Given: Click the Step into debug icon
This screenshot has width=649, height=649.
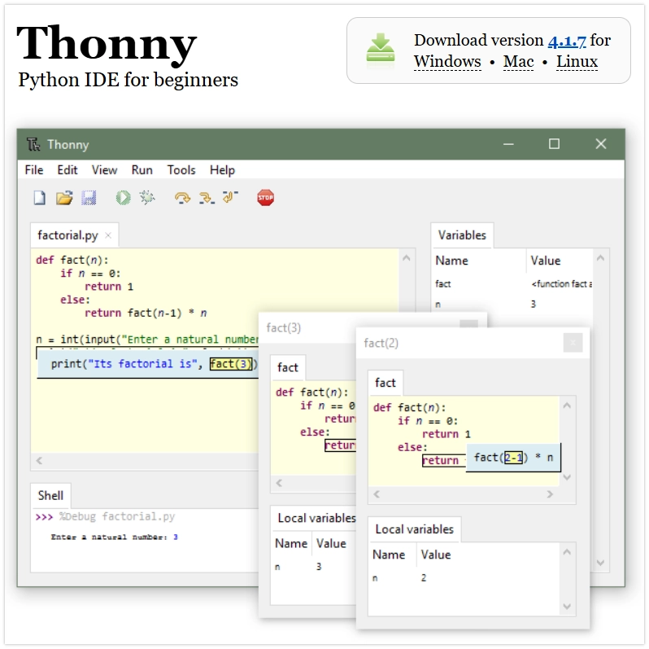Looking at the screenshot, I should pos(207,198).
